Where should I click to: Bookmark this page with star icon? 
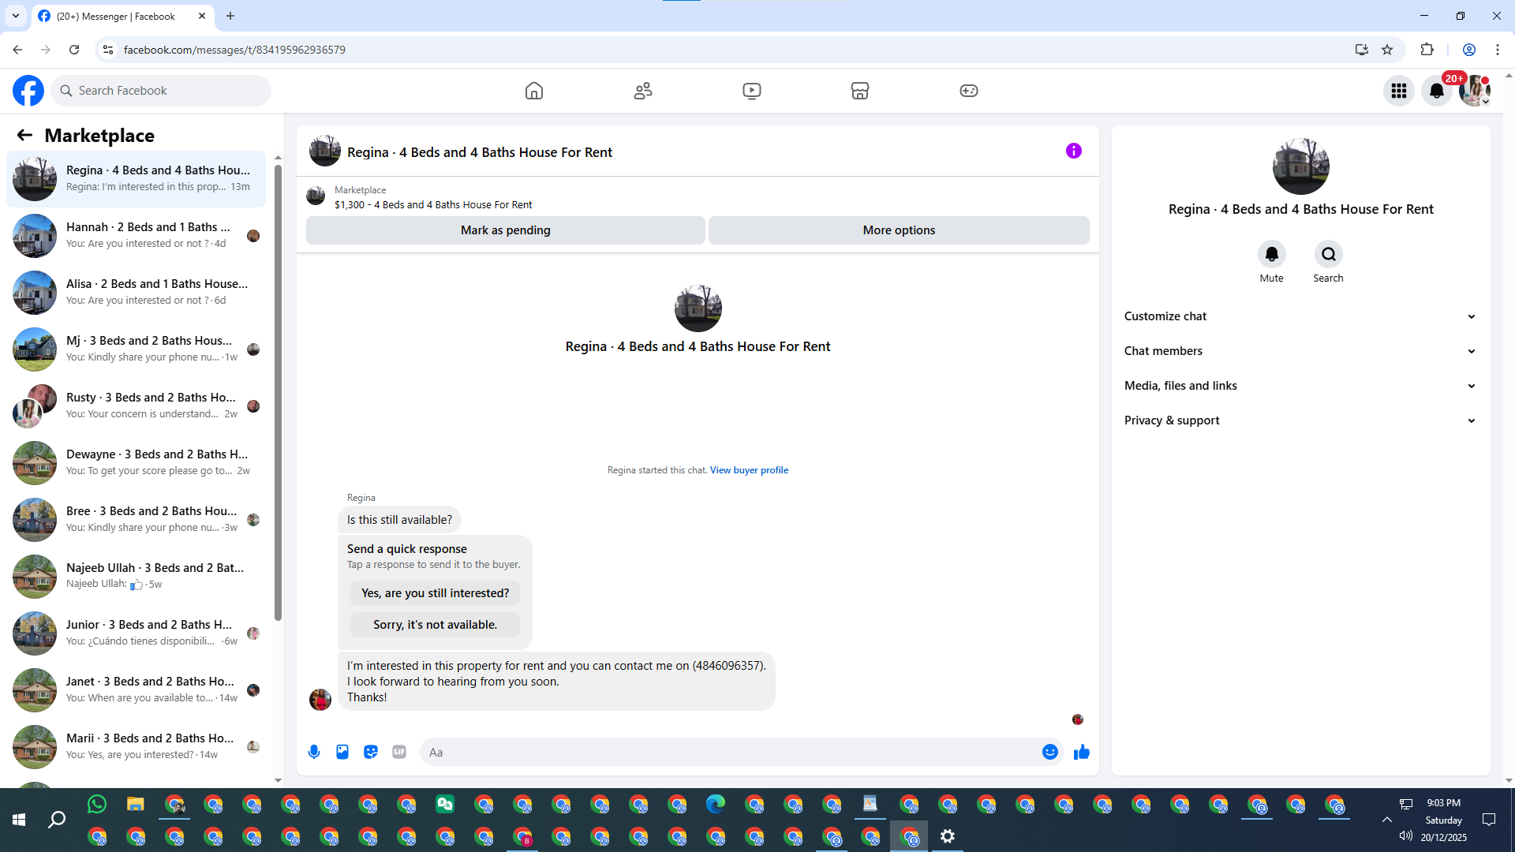[x=1387, y=50]
